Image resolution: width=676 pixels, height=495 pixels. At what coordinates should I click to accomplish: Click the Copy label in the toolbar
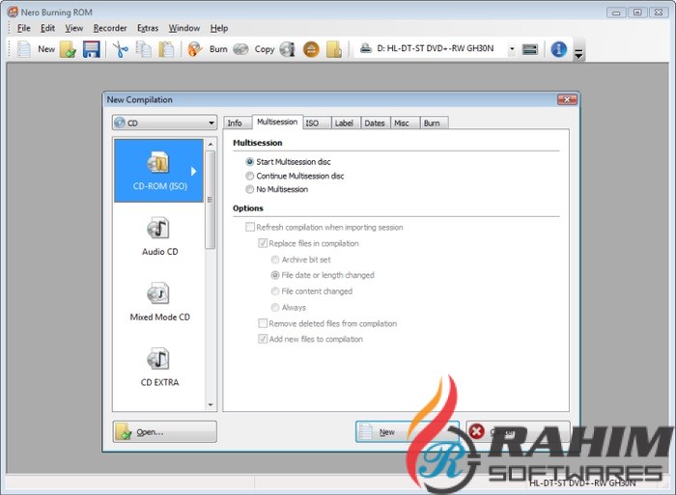tap(265, 49)
